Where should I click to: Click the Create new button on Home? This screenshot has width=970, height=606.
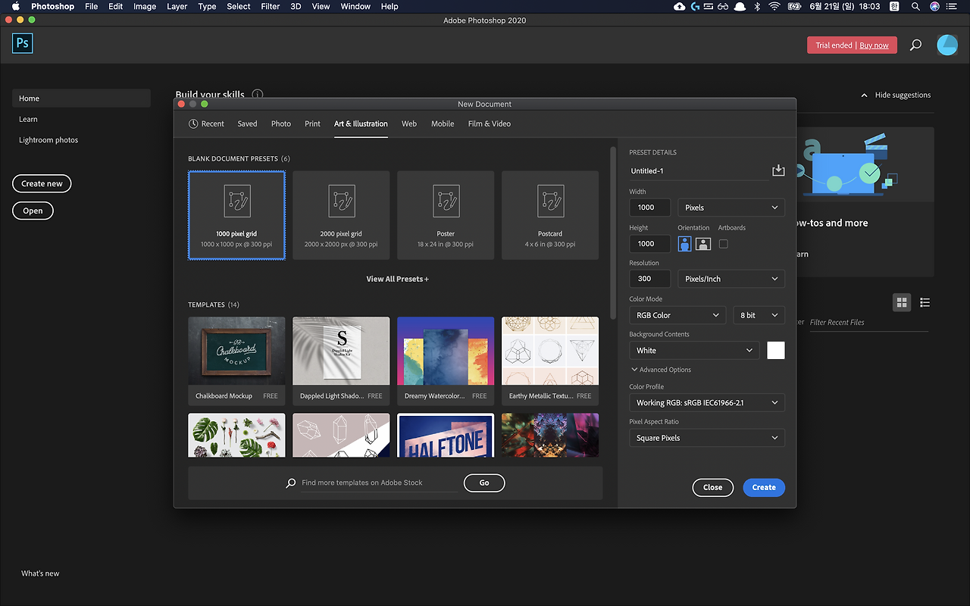click(x=42, y=183)
